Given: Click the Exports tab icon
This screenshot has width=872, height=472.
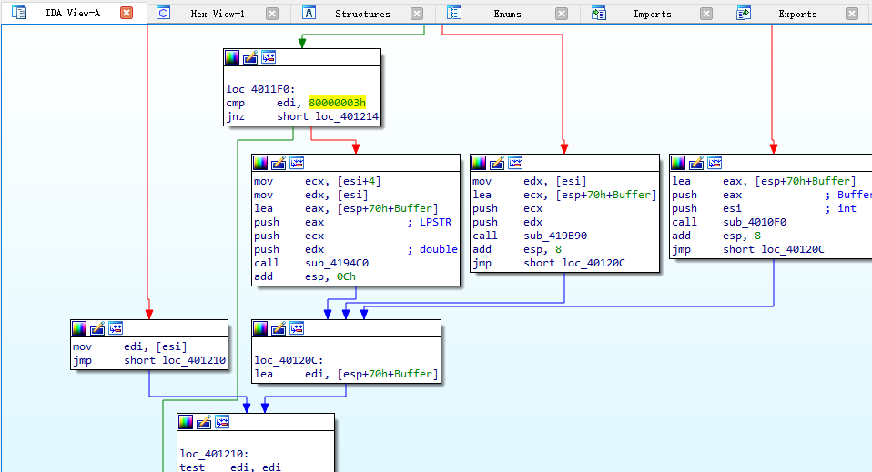Looking at the screenshot, I should coord(744,14).
